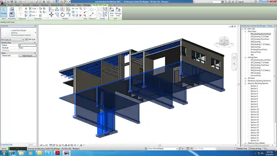Select the Modify arrow tool

pos(3,11)
